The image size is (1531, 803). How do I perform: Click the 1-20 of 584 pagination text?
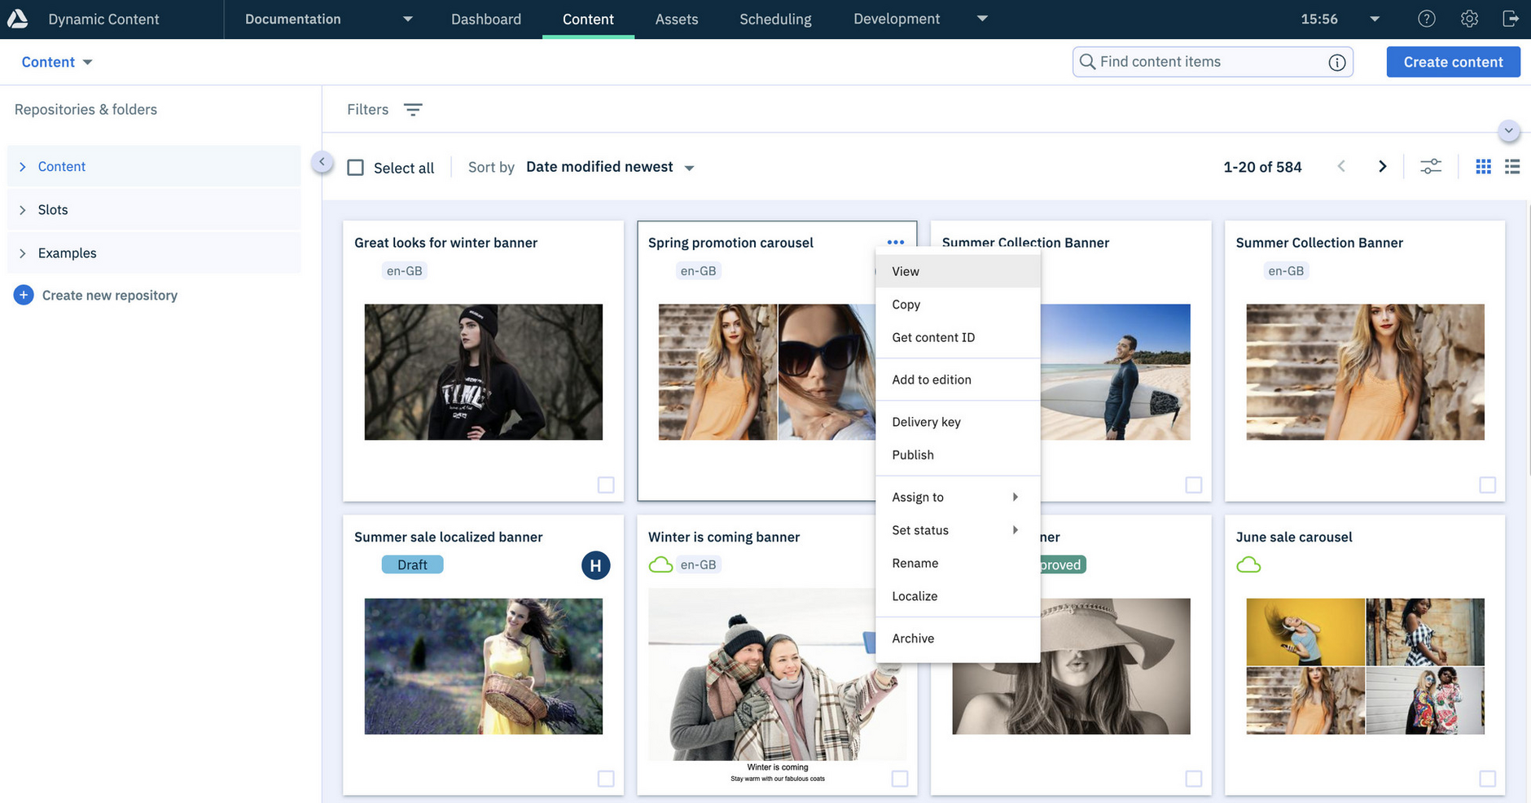click(1262, 167)
